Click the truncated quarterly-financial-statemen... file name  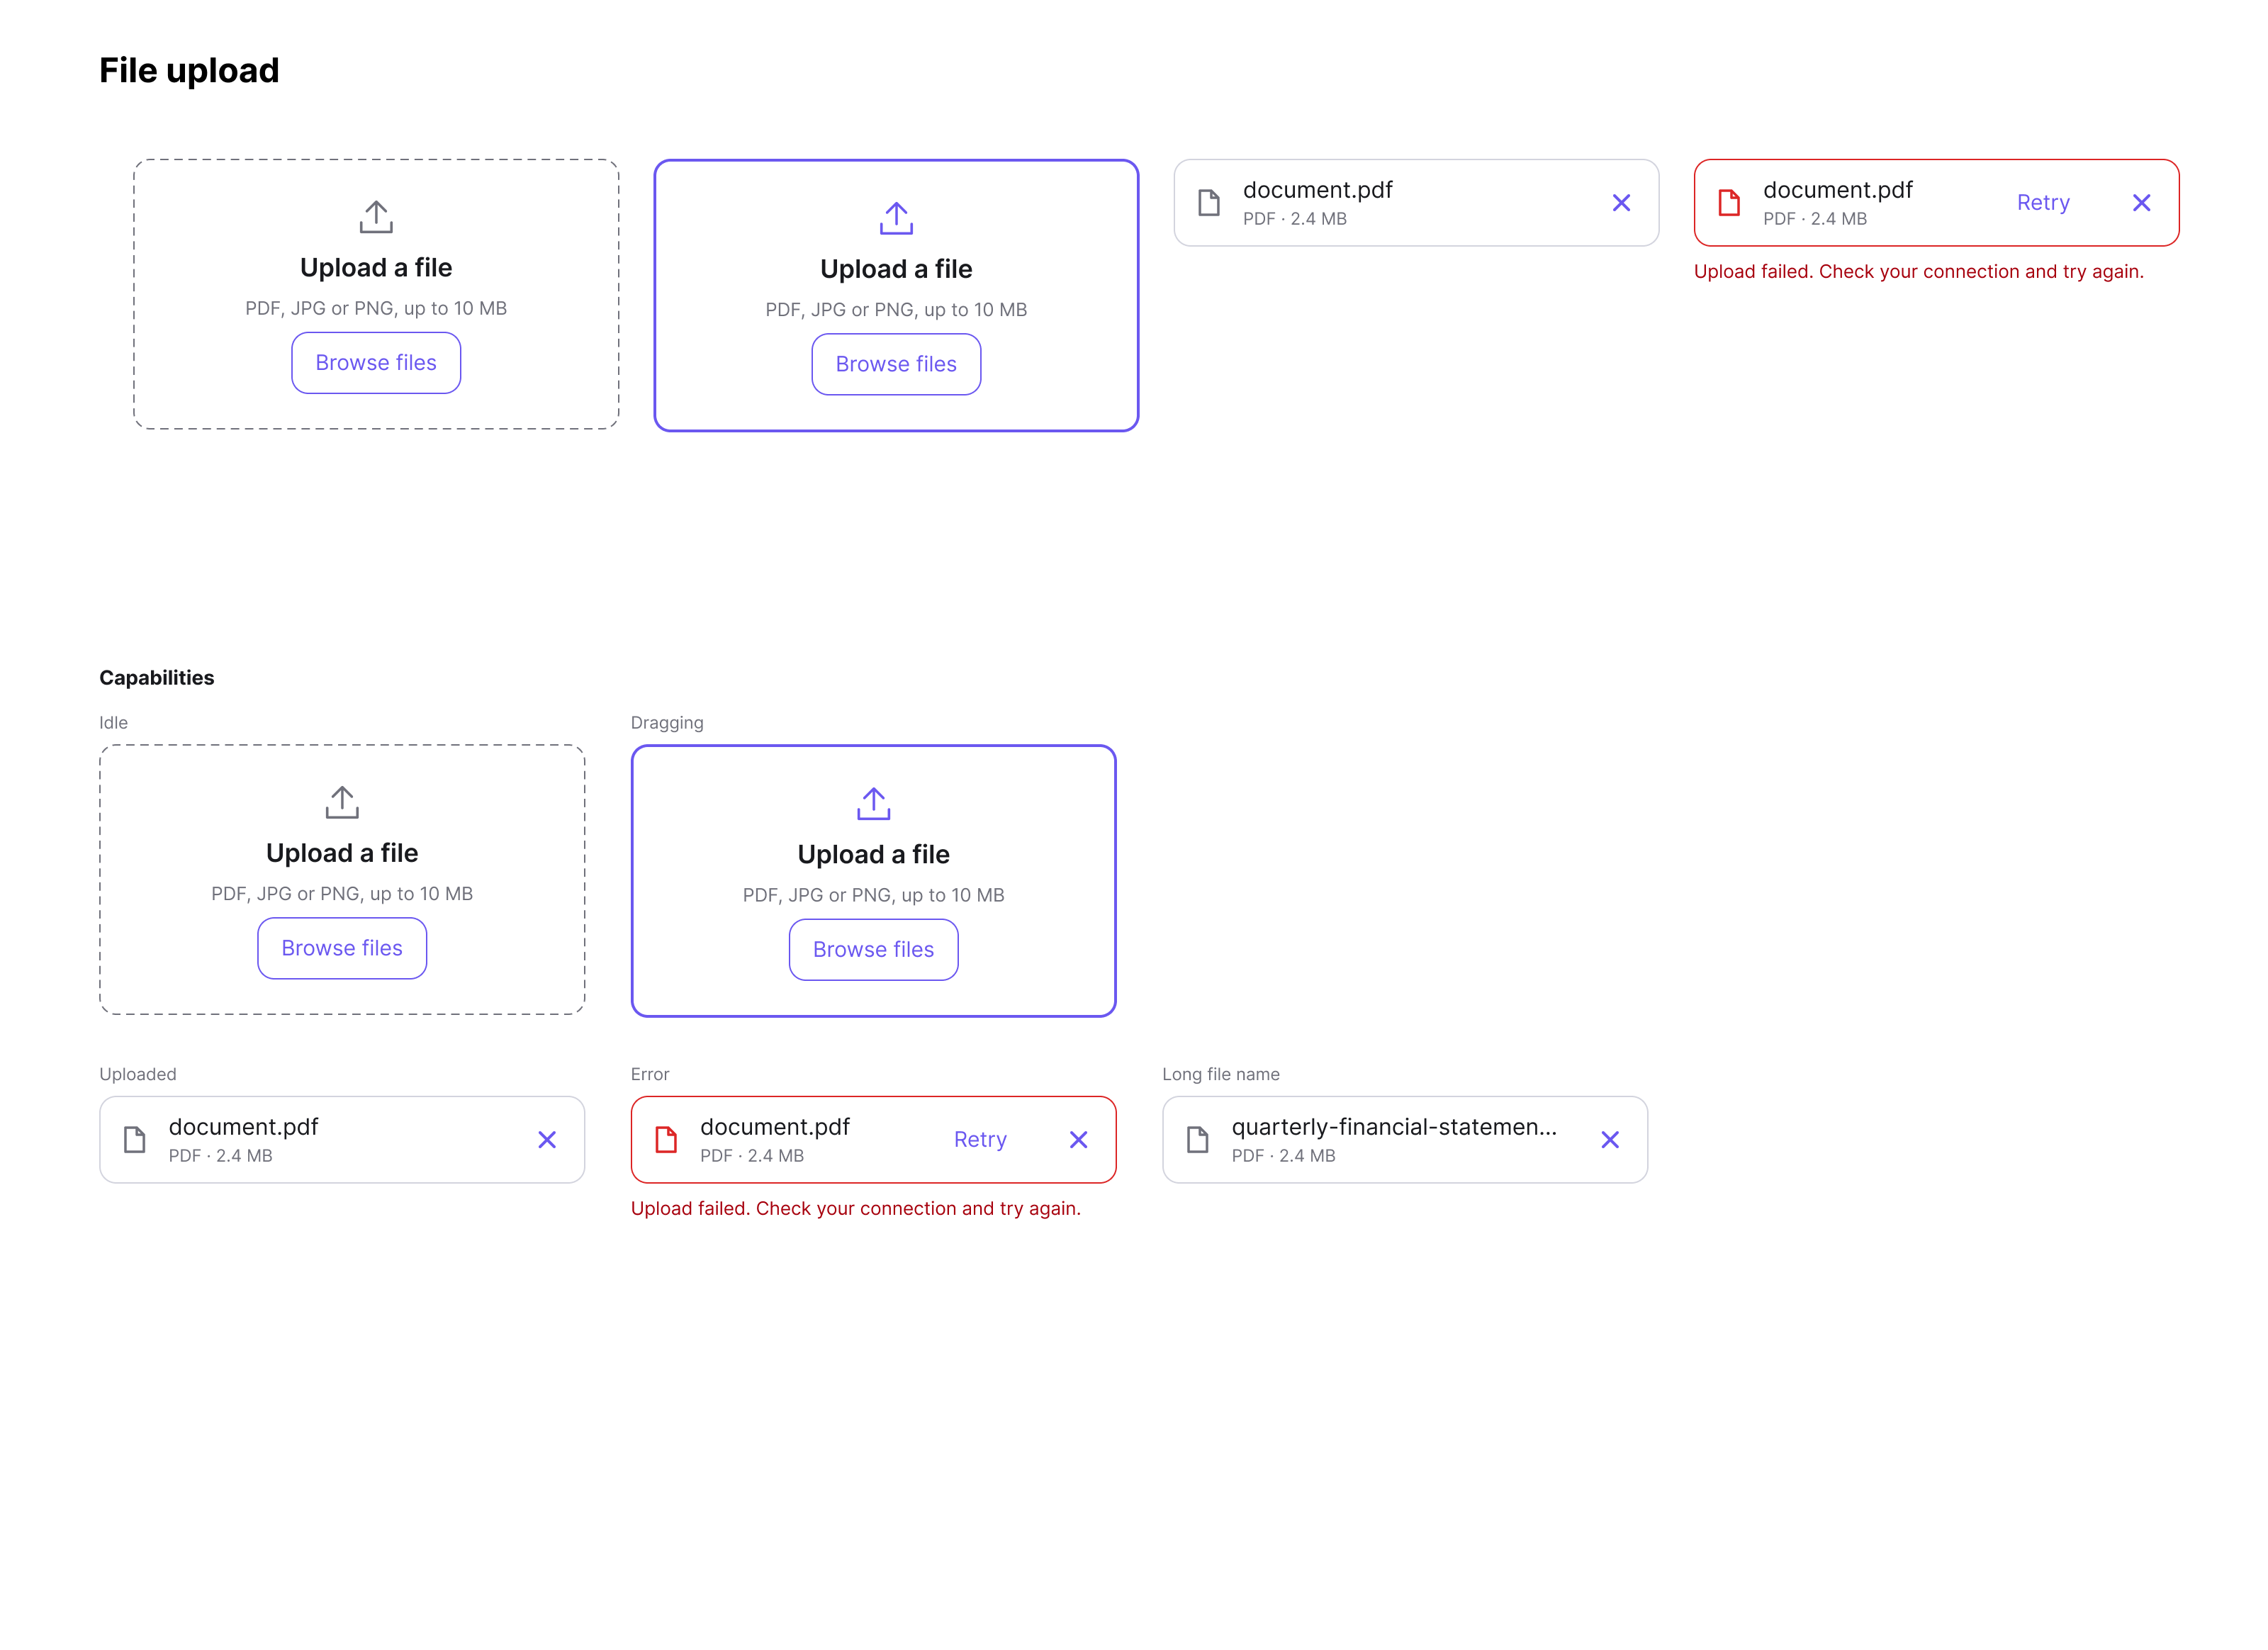tap(1394, 1127)
